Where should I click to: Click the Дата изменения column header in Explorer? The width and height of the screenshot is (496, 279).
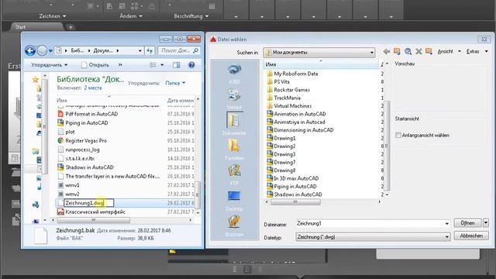181,100
